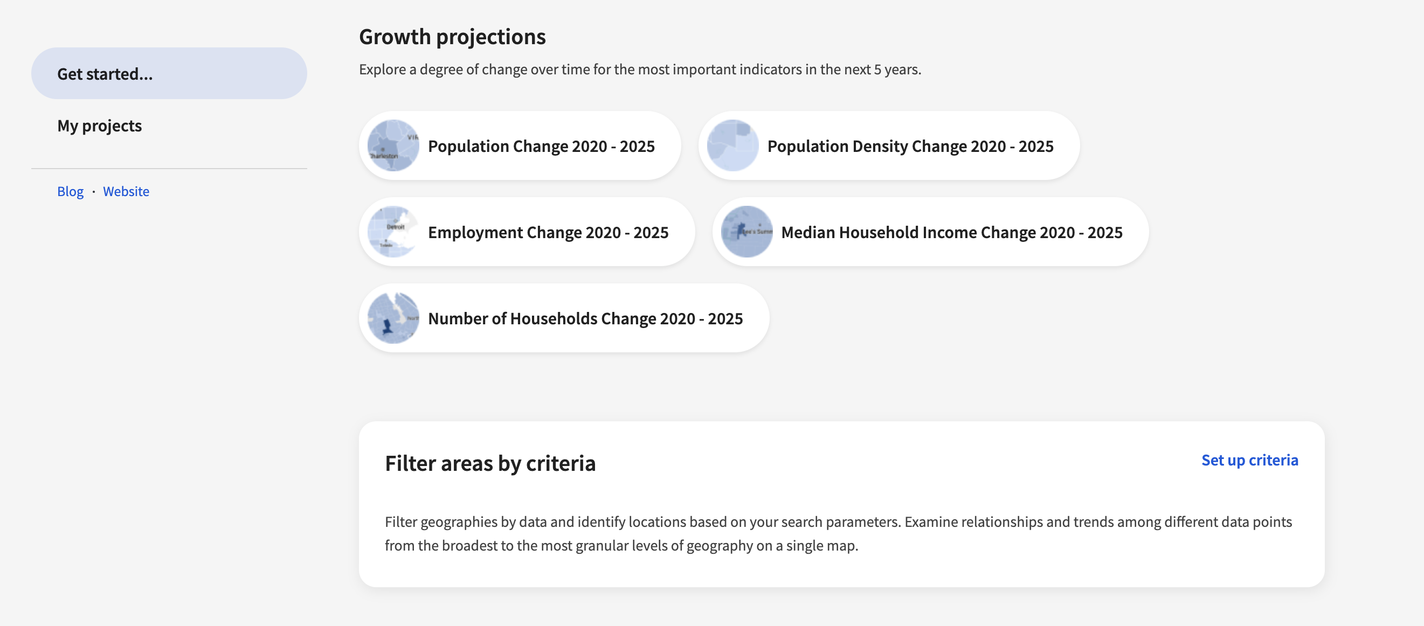Go to My projects in sidebar

(100, 126)
